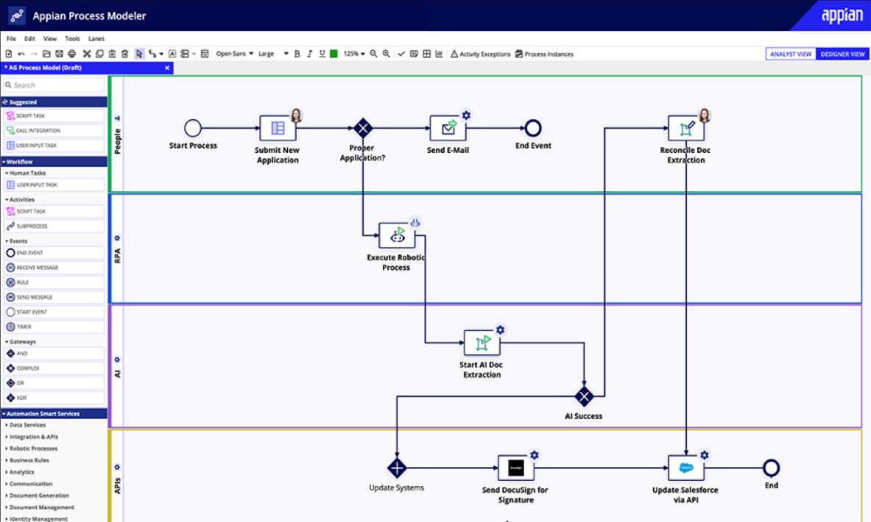This screenshot has width=871, height=522.
Task: Select the Update Systems AND gateway
Action: pyautogui.click(x=397, y=468)
